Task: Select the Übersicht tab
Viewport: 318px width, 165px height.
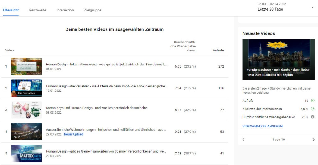Action: 11,10
